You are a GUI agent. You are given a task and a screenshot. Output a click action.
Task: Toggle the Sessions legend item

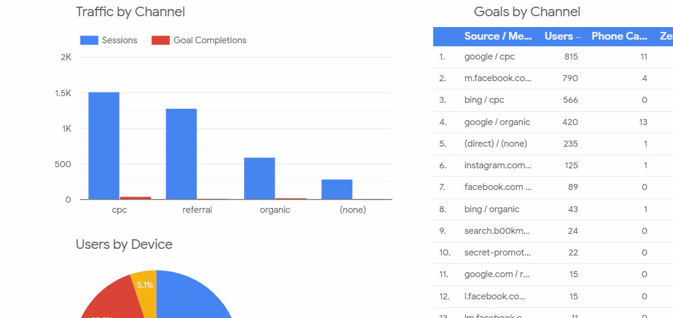[109, 40]
